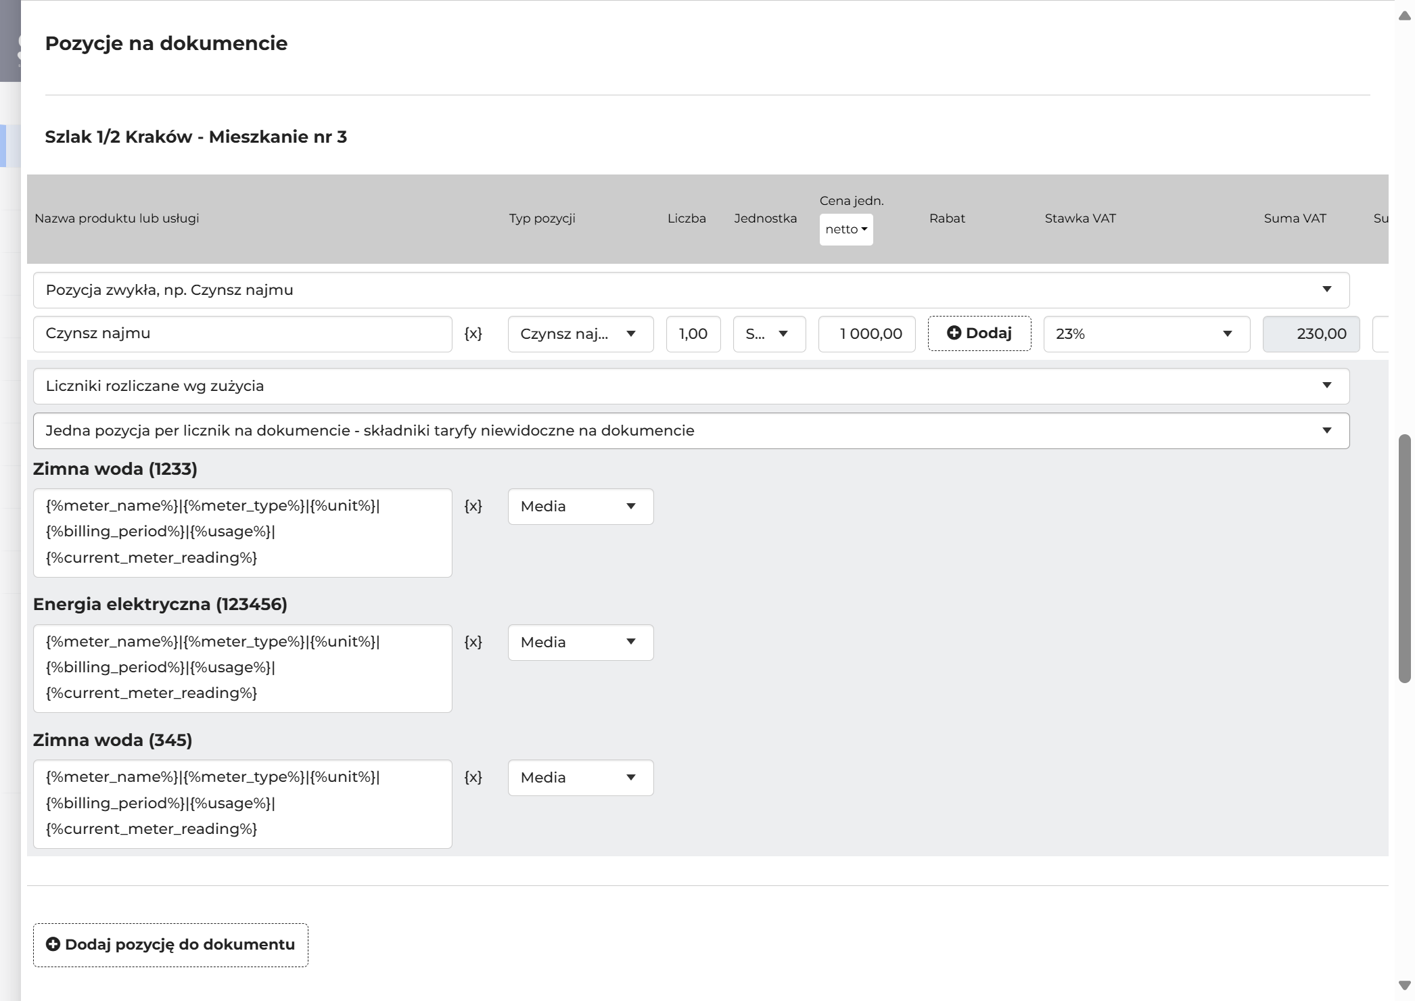This screenshot has height=1001, width=1415.
Task: Click the vertical scrollbar thumb
Action: [1404, 559]
